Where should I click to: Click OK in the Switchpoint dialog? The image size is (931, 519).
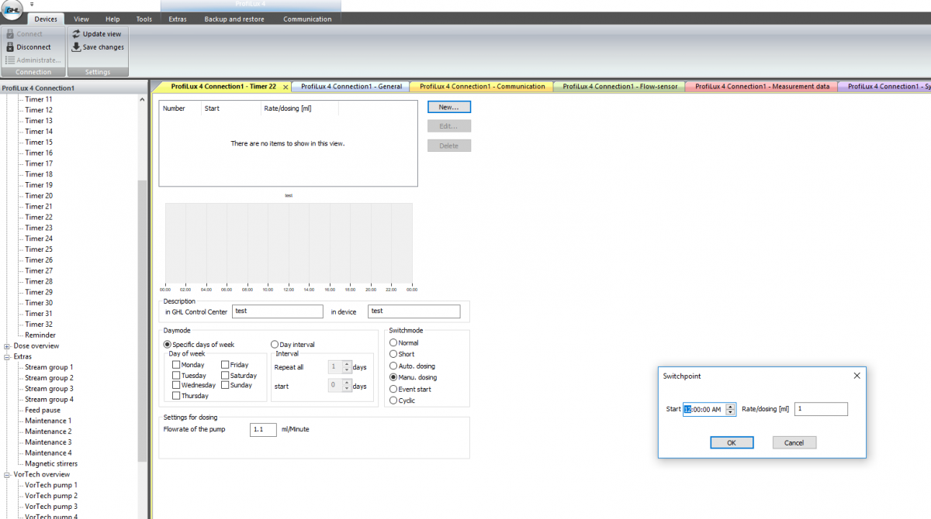(x=732, y=442)
